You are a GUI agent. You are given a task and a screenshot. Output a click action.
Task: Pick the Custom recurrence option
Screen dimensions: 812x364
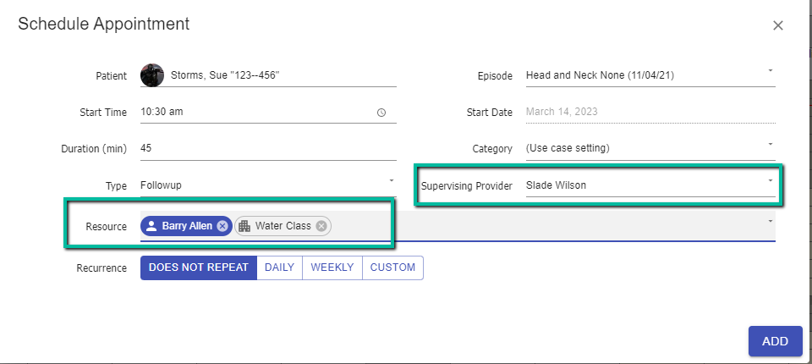[x=392, y=267]
